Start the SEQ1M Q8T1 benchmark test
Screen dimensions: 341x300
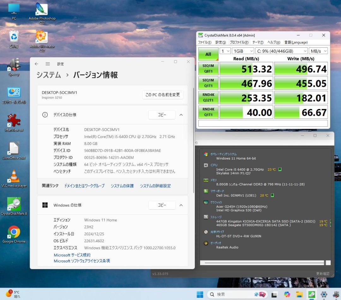208,69
